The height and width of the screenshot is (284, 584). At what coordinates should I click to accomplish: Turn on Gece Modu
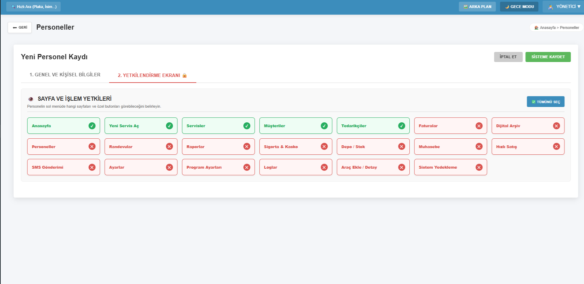click(519, 7)
